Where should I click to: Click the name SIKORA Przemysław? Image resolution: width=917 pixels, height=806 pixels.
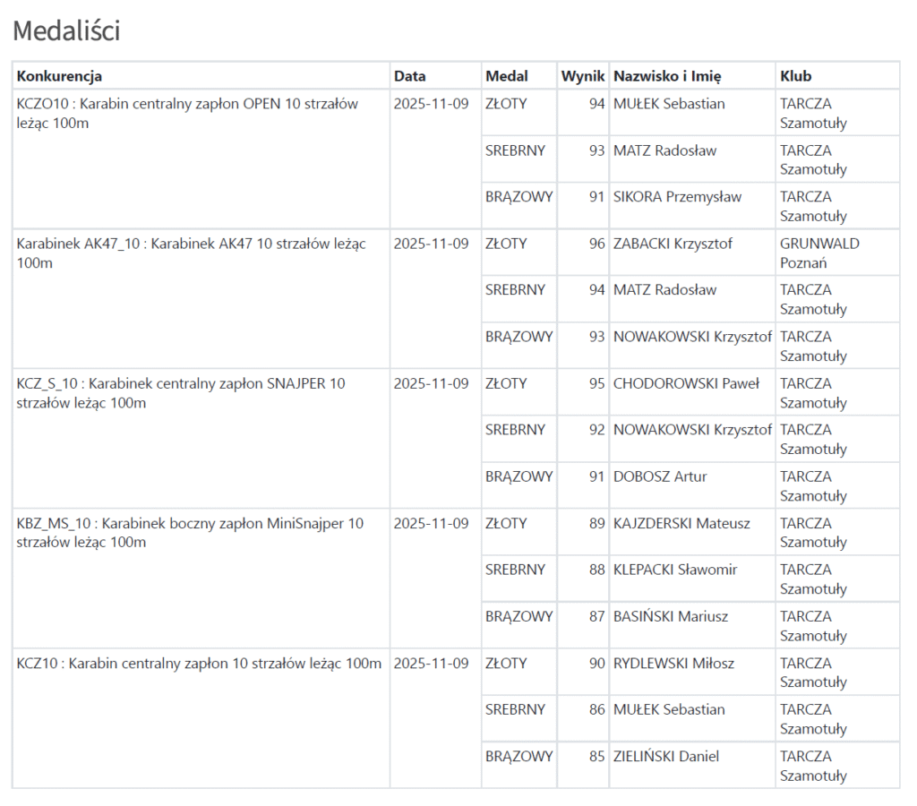[x=677, y=197]
